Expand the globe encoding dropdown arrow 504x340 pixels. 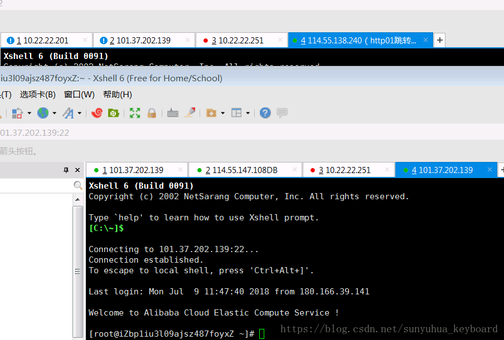pos(54,113)
